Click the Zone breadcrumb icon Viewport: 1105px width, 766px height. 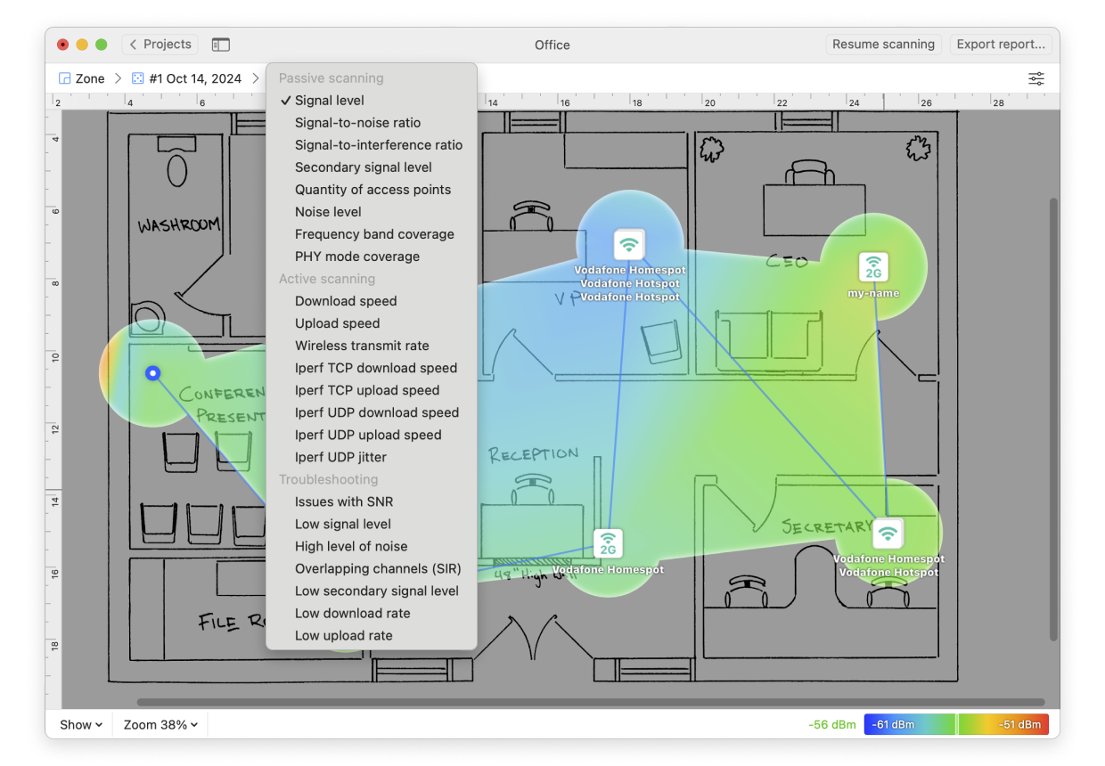click(x=65, y=79)
